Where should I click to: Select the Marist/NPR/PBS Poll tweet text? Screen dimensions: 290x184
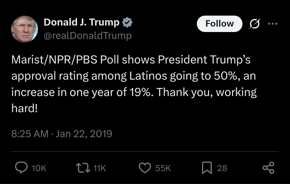point(134,84)
